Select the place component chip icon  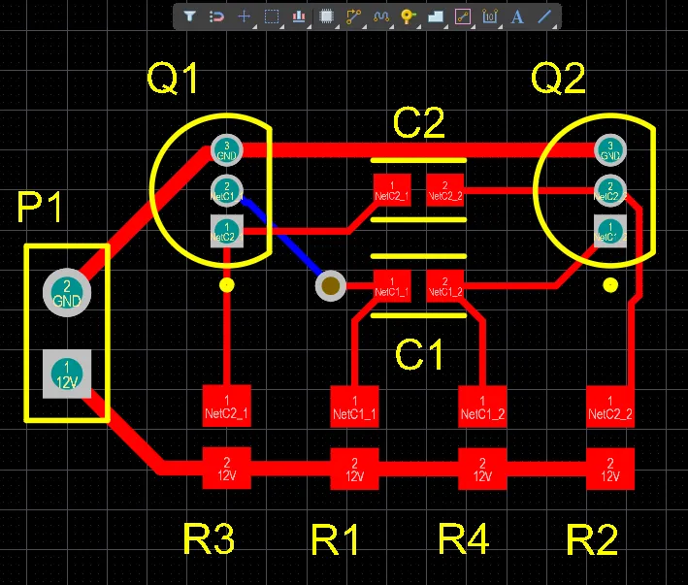coord(326,16)
